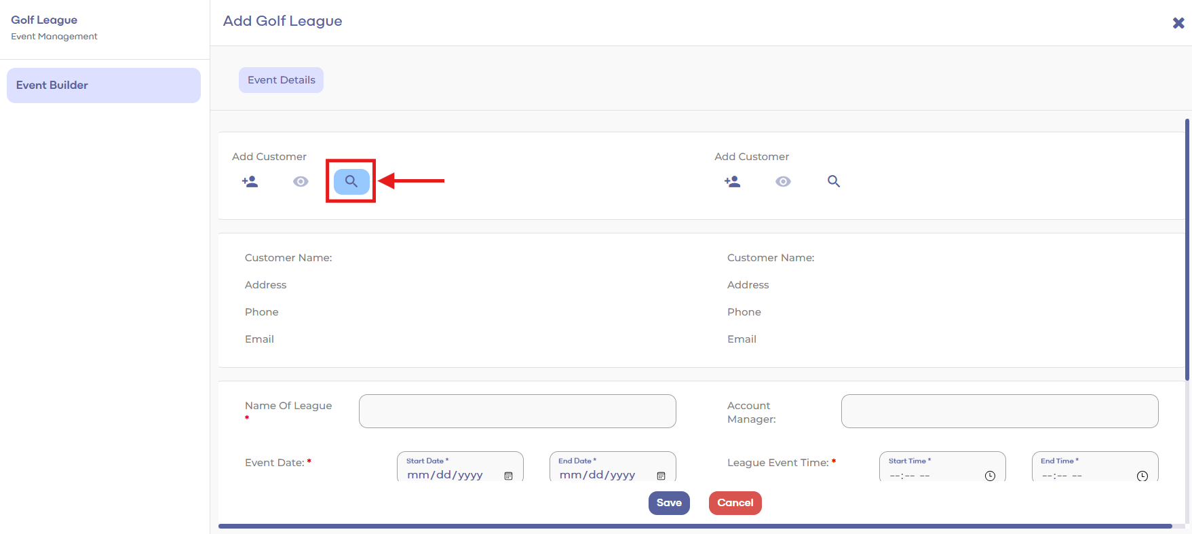
Task: Save the golf league event
Action: pyautogui.click(x=669, y=503)
